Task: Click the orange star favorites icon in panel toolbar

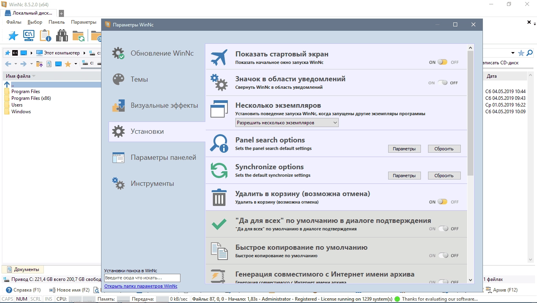Action: (x=68, y=64)
